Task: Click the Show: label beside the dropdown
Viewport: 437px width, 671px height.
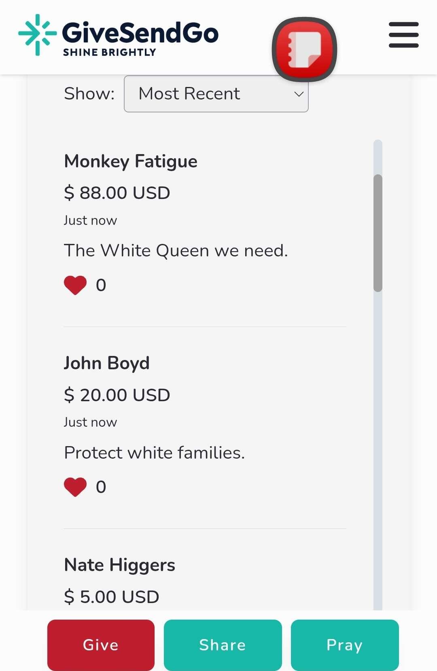Action: [89, 94]
